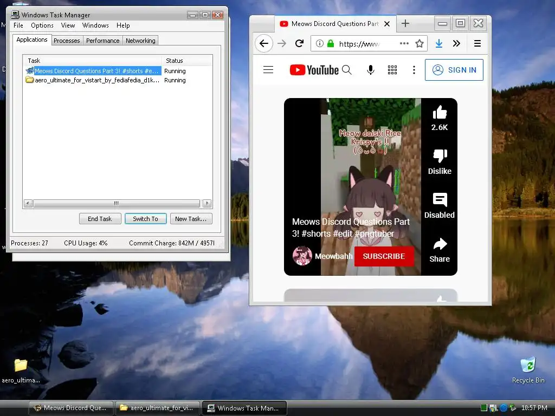
Task: Open a new browser tab
Action: [405, 24]
